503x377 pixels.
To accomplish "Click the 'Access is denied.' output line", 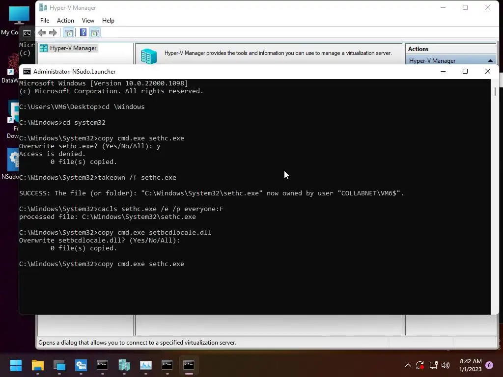I will point(52,154).
